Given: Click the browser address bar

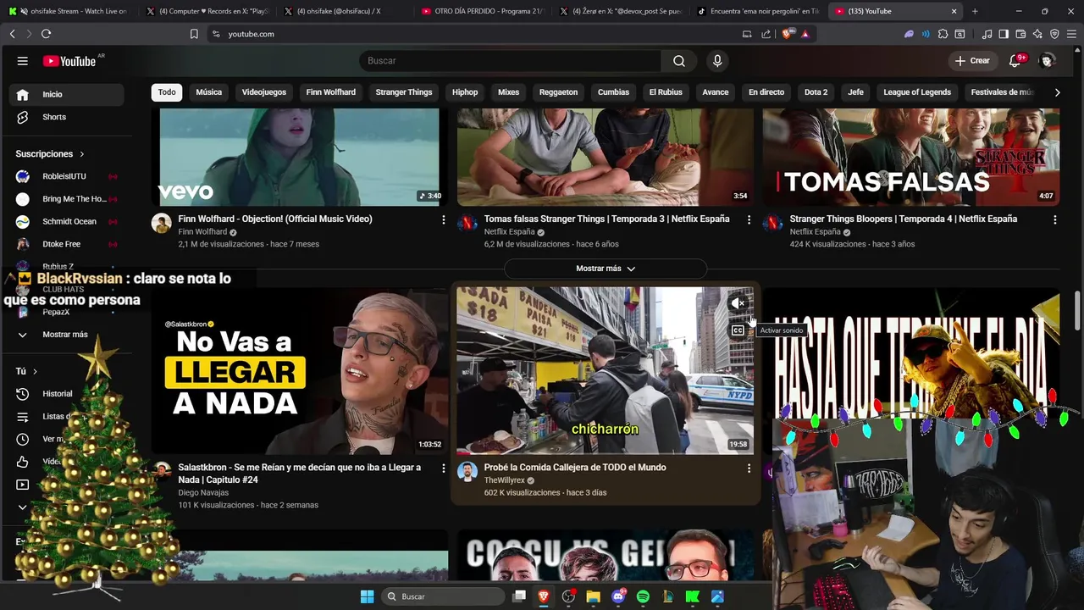Looking at the screenshot, I should (478, 34).
